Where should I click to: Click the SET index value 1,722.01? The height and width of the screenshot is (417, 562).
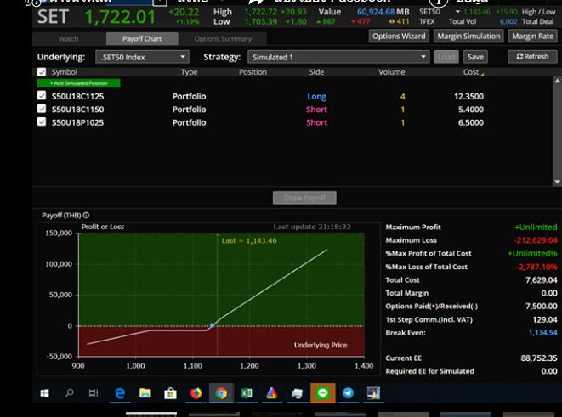[120, 17]
